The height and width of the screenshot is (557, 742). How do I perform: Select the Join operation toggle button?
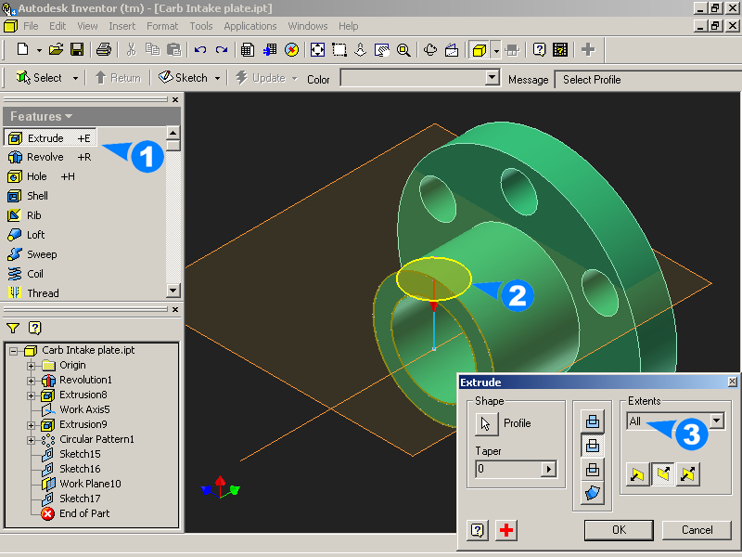click(x=592, y=421)
